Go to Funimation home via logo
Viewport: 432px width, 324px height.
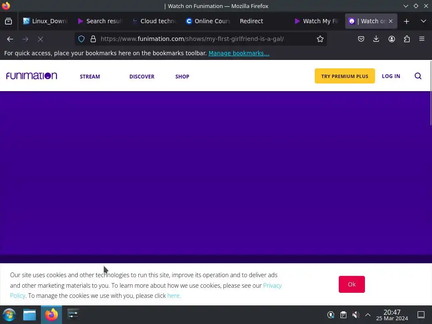pyautogui.click(x=32, y=76)
